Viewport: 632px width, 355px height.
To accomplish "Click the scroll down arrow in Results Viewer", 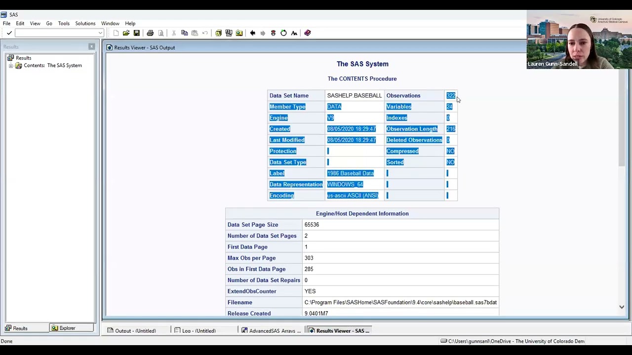I will point(622,307).
